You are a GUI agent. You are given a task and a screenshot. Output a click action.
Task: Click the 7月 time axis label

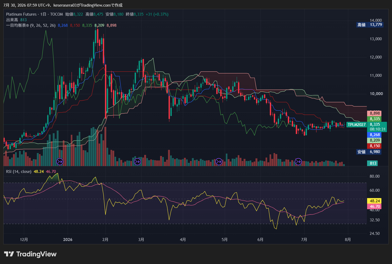tap(304, 240)
